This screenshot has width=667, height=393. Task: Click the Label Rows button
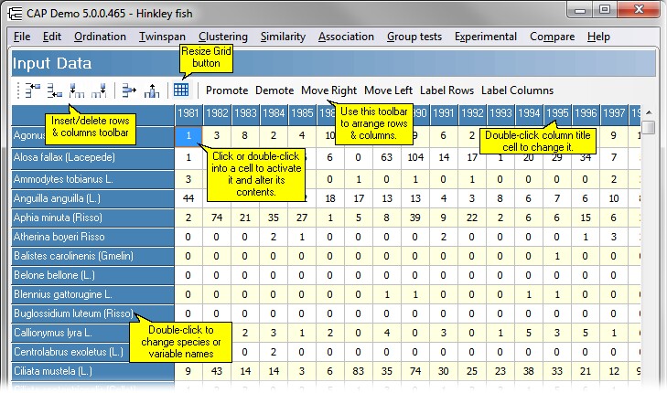pos(446,90)
